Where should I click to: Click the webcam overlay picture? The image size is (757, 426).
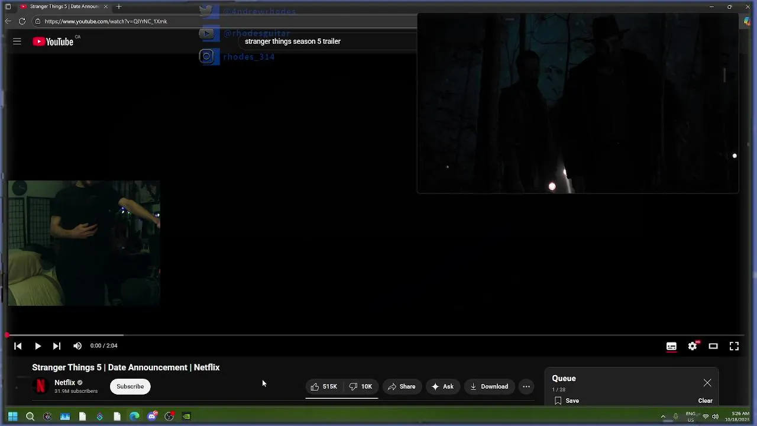[x=84, y=243]
